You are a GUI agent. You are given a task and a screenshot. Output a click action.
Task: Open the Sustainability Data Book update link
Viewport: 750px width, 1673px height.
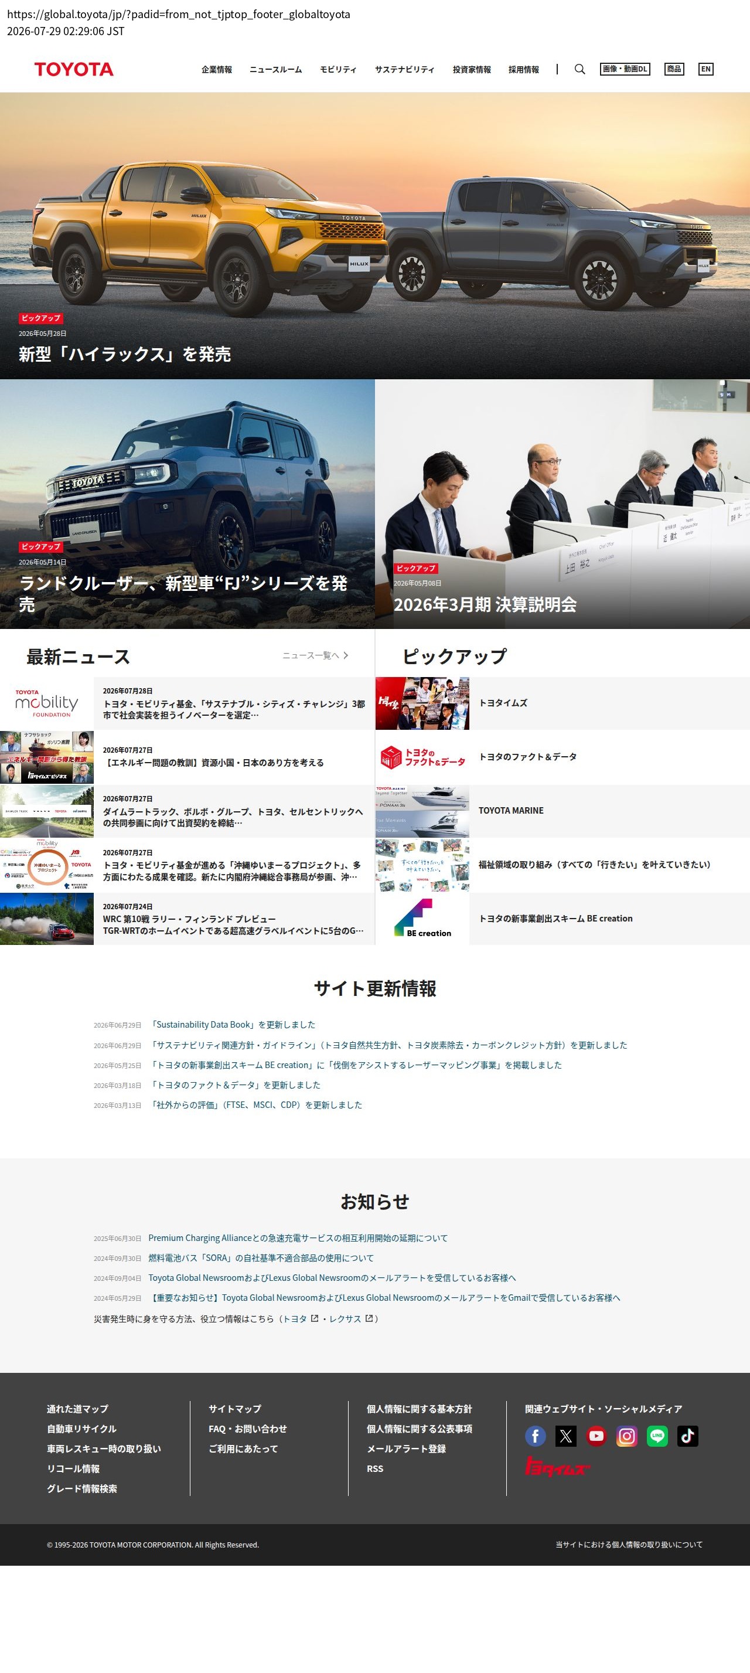(233, 1025)
